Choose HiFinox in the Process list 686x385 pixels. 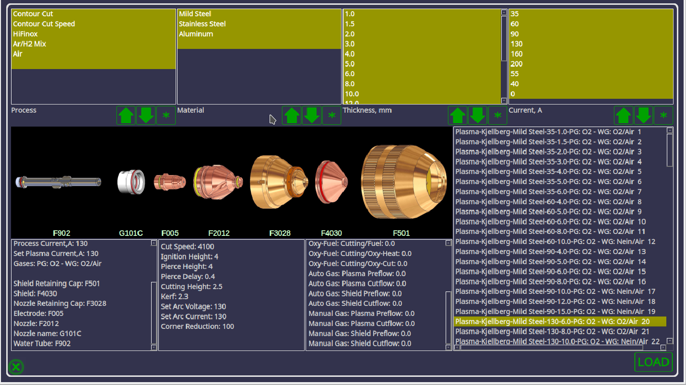(25, 34)
